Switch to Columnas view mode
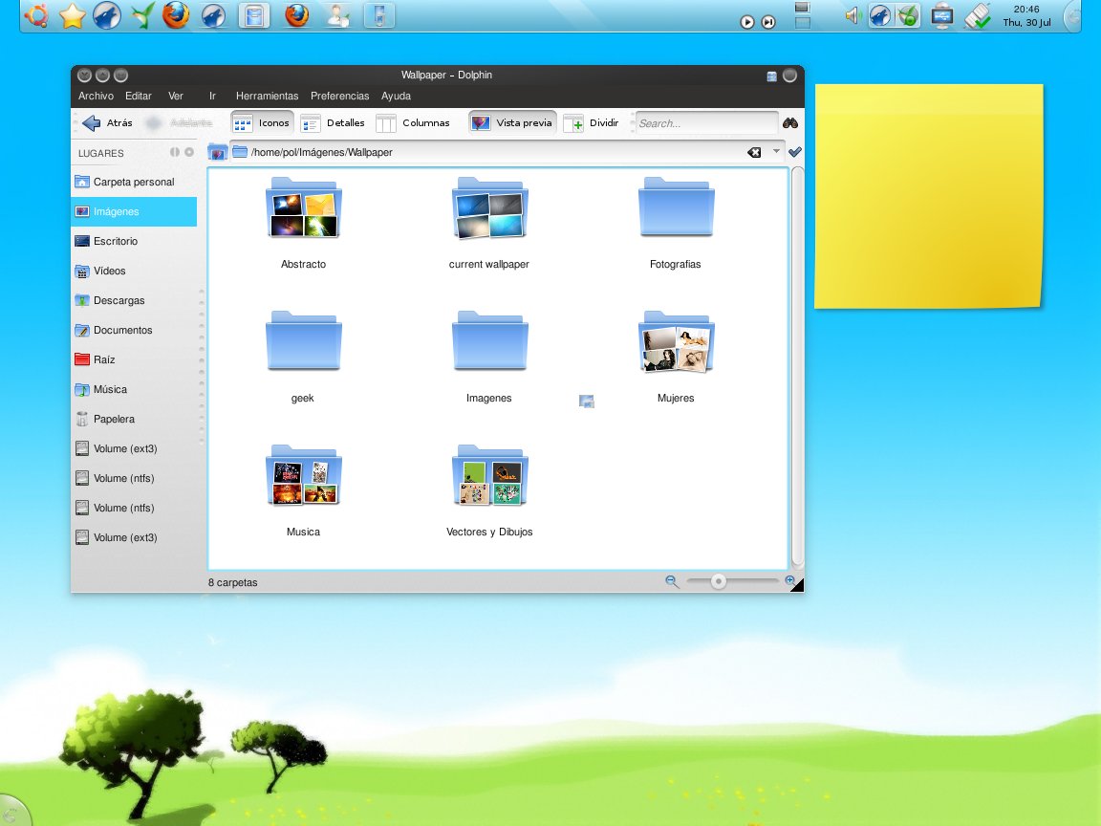This screenshot has width=1101, height=826. (413, 123)
